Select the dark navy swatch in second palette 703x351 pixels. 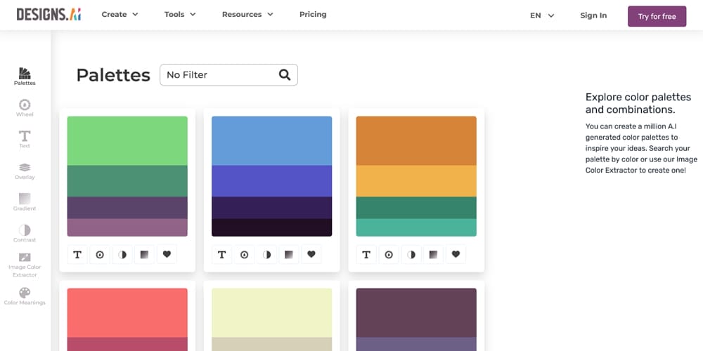271,208
